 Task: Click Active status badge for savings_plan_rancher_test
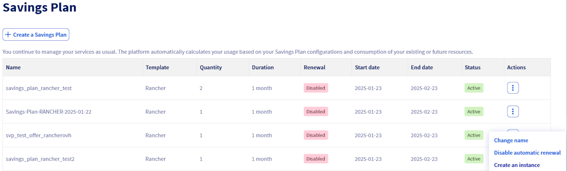473,88
